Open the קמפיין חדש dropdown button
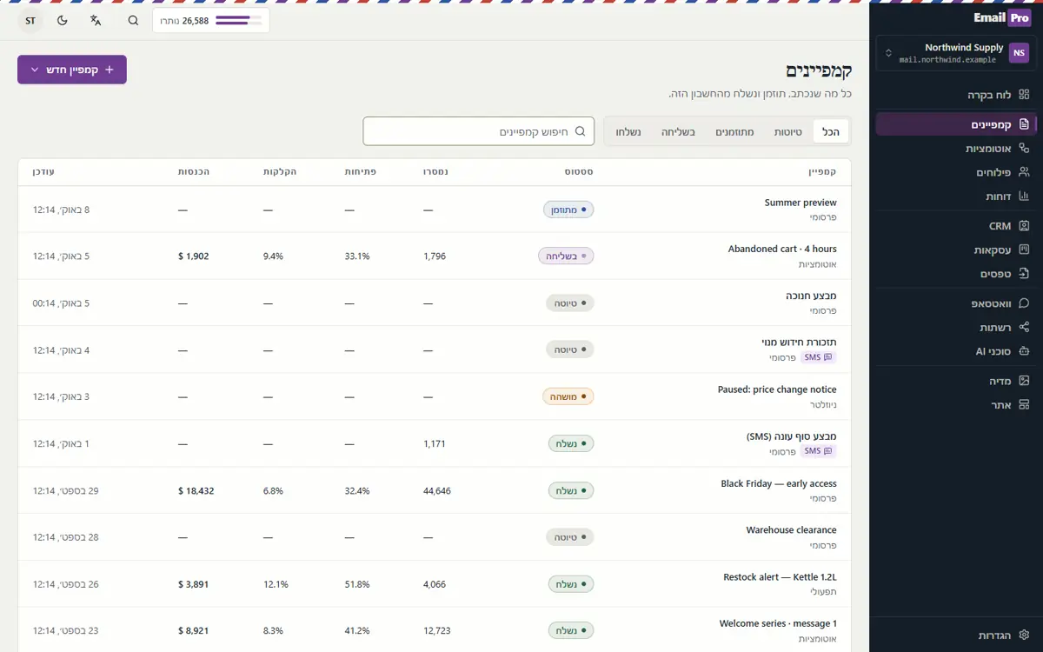This screenshot has width=1043, height=652. point(72,70)
